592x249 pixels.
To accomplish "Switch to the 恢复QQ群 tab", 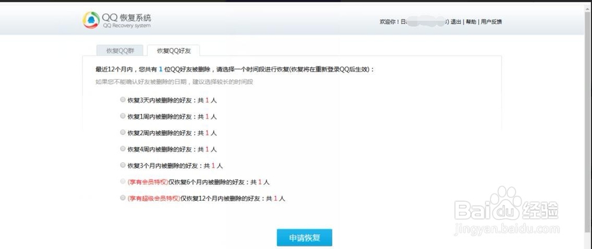I will 120,50.
